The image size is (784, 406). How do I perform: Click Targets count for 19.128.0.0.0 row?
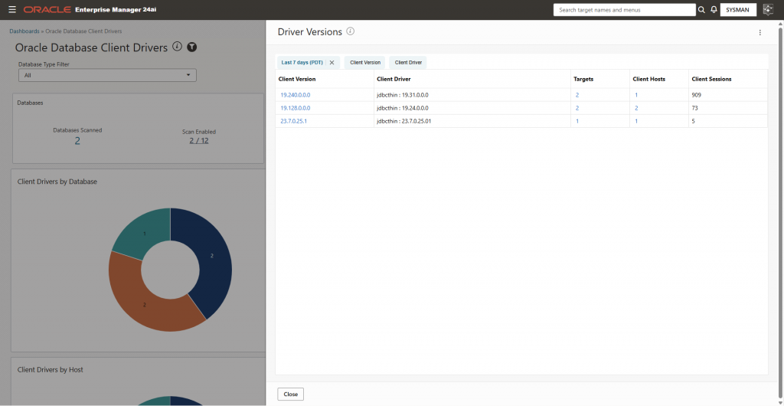pos(577,108)
